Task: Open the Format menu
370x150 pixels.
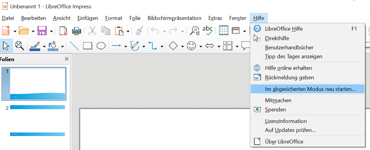Action: pyautogui.click(x=114, y=18)
